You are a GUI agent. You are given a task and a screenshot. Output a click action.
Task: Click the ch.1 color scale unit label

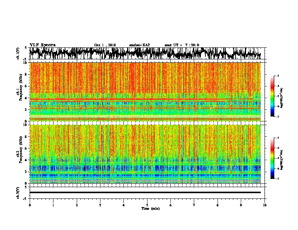(x=282, y=98)
